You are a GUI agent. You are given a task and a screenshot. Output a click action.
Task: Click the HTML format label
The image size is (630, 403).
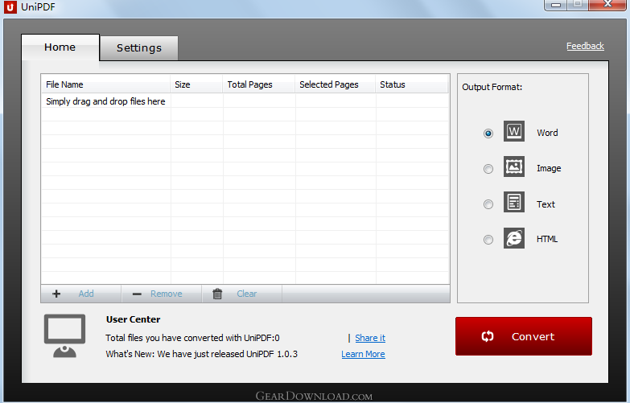pyautogui.click(x=547, y=239)
